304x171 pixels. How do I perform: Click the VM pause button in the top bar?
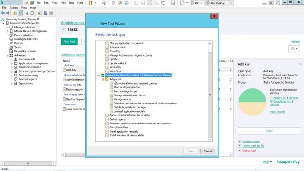pyautogui.click(x=91, y=3)
